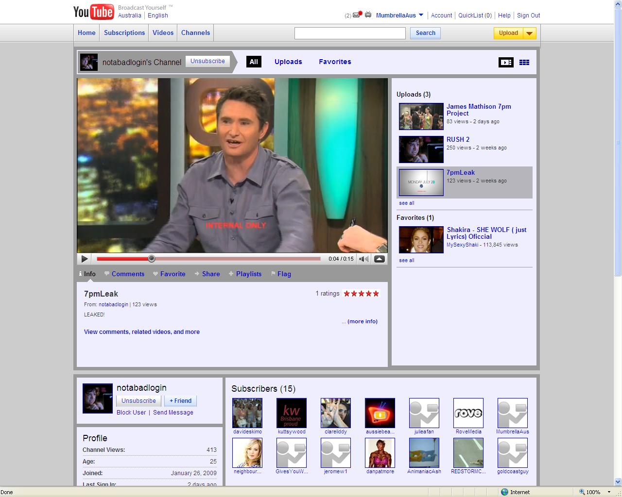The height and width of the screenshot is (497, 622).
Task: Open aussiebea... subscriber avatar
Action: [x=380, y=413]
